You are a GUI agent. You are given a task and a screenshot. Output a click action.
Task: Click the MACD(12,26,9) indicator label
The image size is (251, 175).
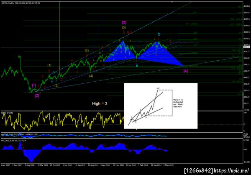pos(14,140)
